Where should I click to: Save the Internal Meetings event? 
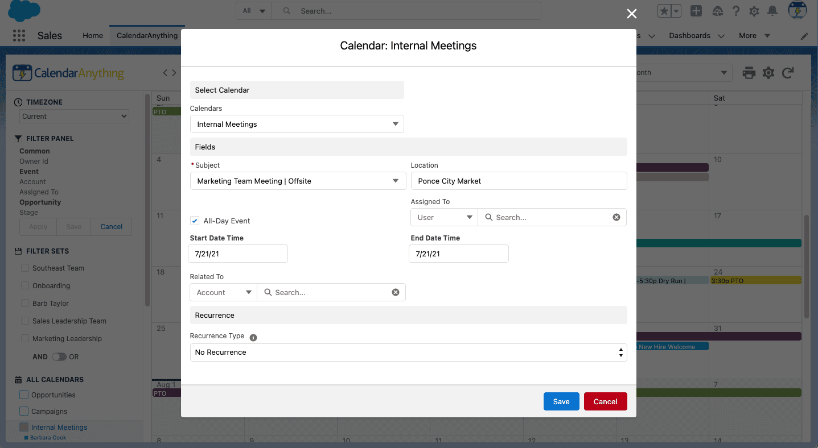pyautogui.click(x=561, y=401)
